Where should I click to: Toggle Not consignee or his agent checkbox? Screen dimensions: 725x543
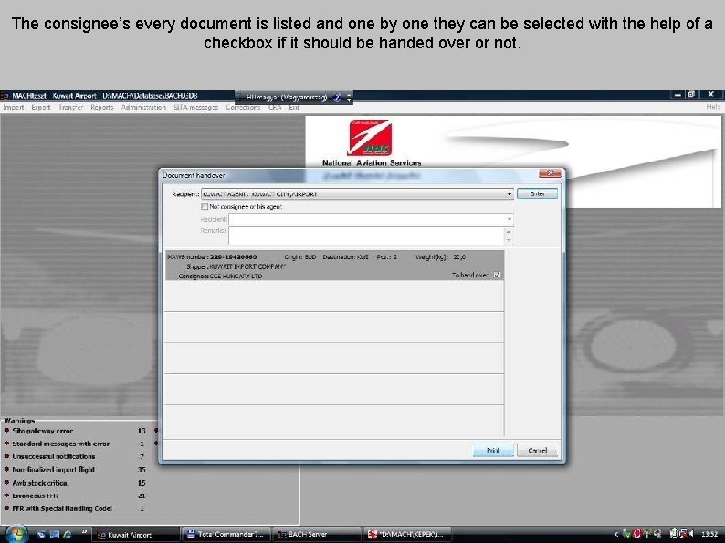point(205,206)
